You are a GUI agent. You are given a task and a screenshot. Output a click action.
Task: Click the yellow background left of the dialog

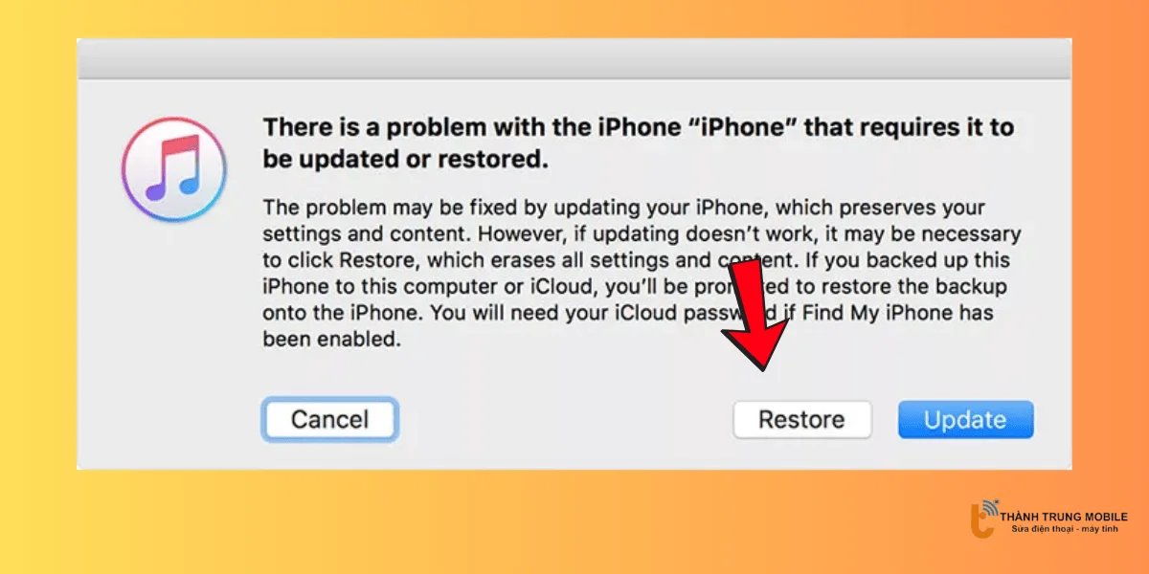coord(38,287)
